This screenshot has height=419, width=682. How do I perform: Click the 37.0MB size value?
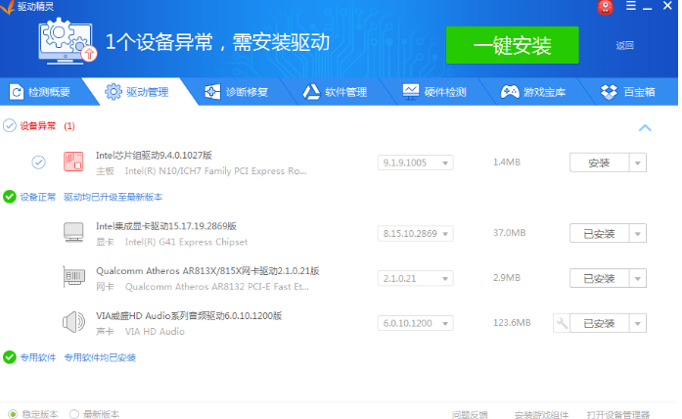click(x=510, y=233)
